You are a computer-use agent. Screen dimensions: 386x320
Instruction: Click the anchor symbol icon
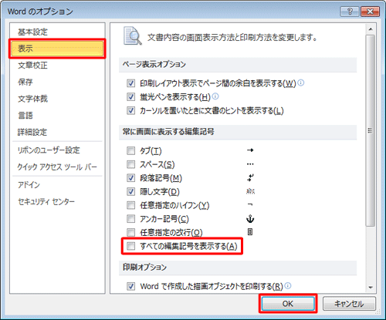pos(250,219)
